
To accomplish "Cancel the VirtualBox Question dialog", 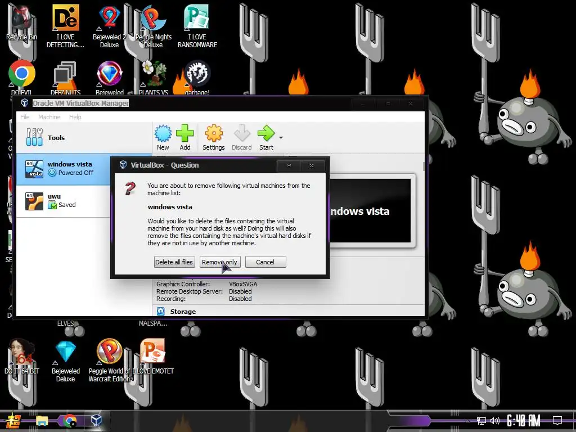I will click(265, 262).
